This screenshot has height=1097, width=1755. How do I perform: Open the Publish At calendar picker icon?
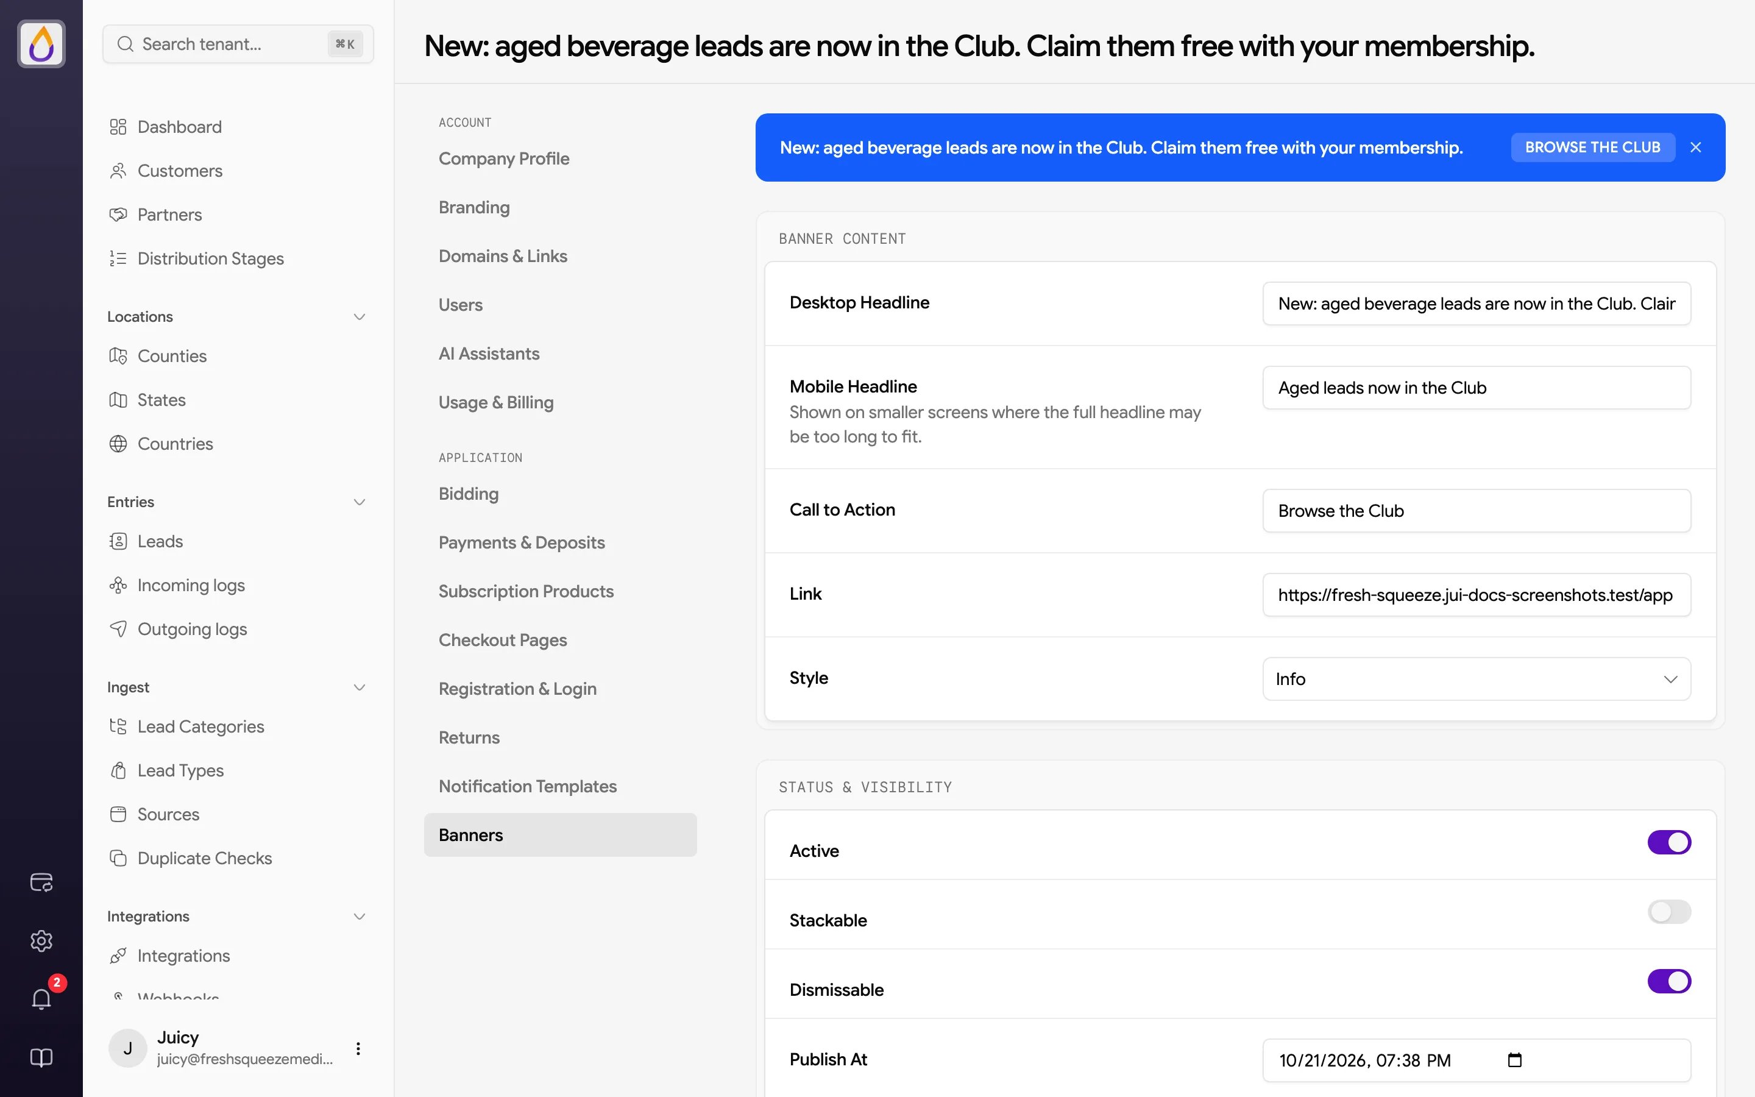1514,1060
